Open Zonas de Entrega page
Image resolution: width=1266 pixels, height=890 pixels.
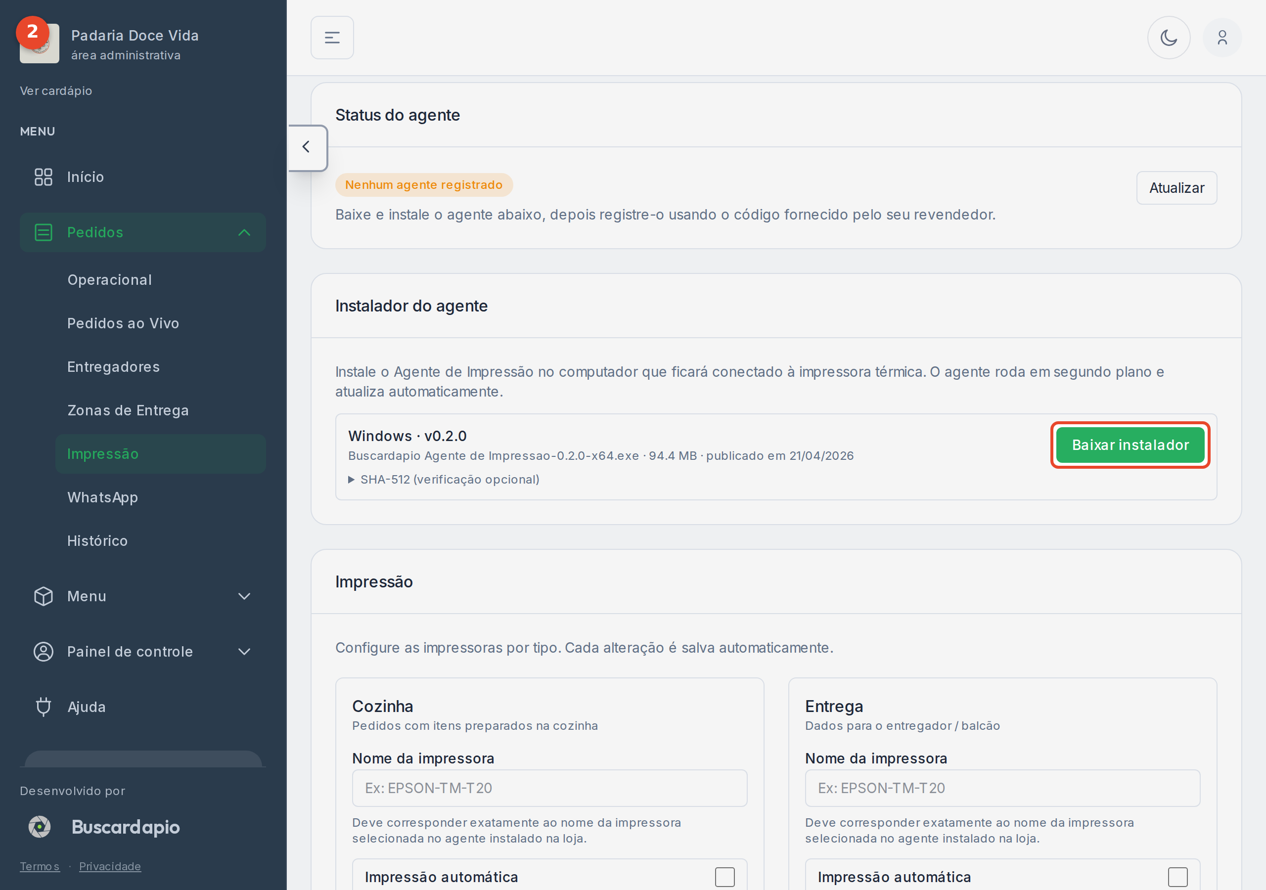point(128,410)
